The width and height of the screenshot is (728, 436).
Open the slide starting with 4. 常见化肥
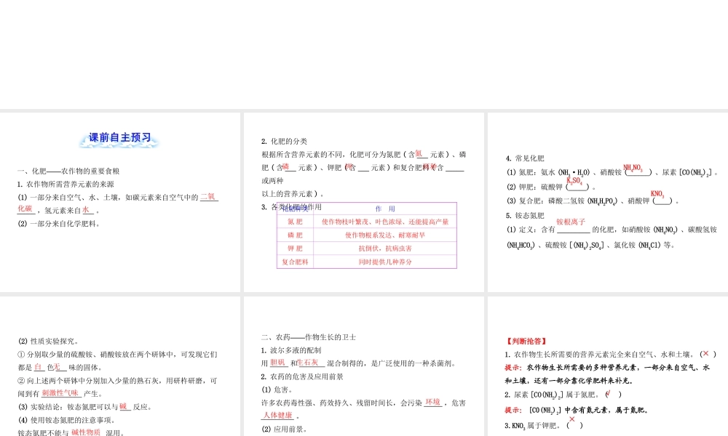coord(608,202)
